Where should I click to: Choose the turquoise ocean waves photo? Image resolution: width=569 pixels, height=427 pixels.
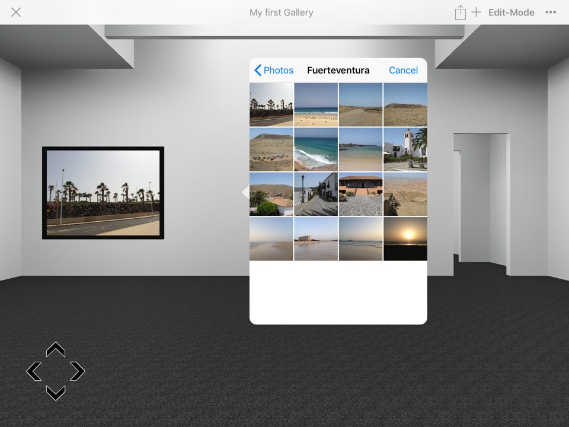coord(316,149)
